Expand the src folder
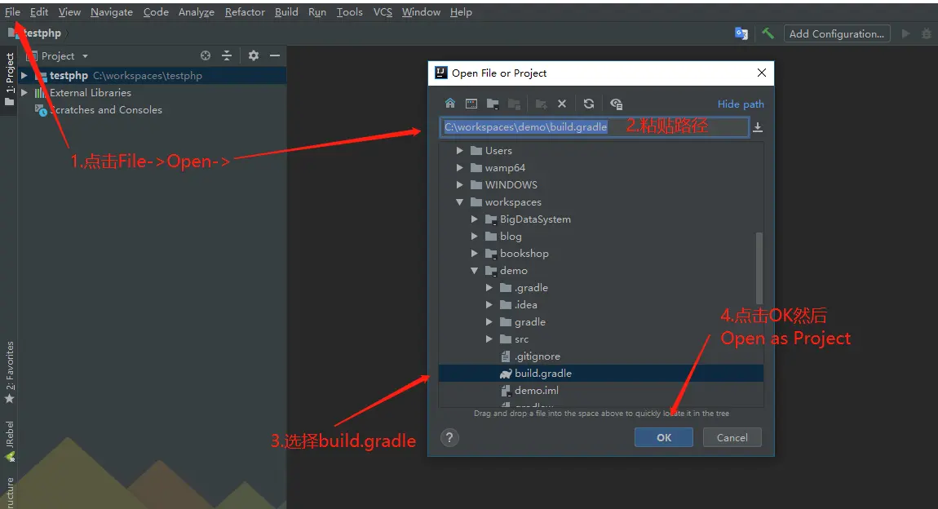The width and height of the screenshot is (938, 509). [x=489, y=339]
